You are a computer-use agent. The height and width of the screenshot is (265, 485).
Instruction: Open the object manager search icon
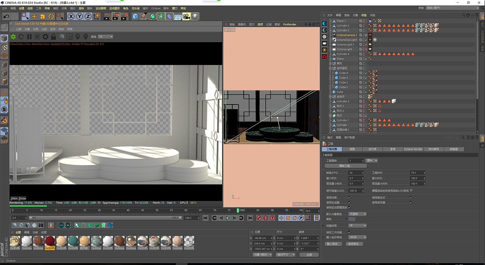[x=464, y=15]
